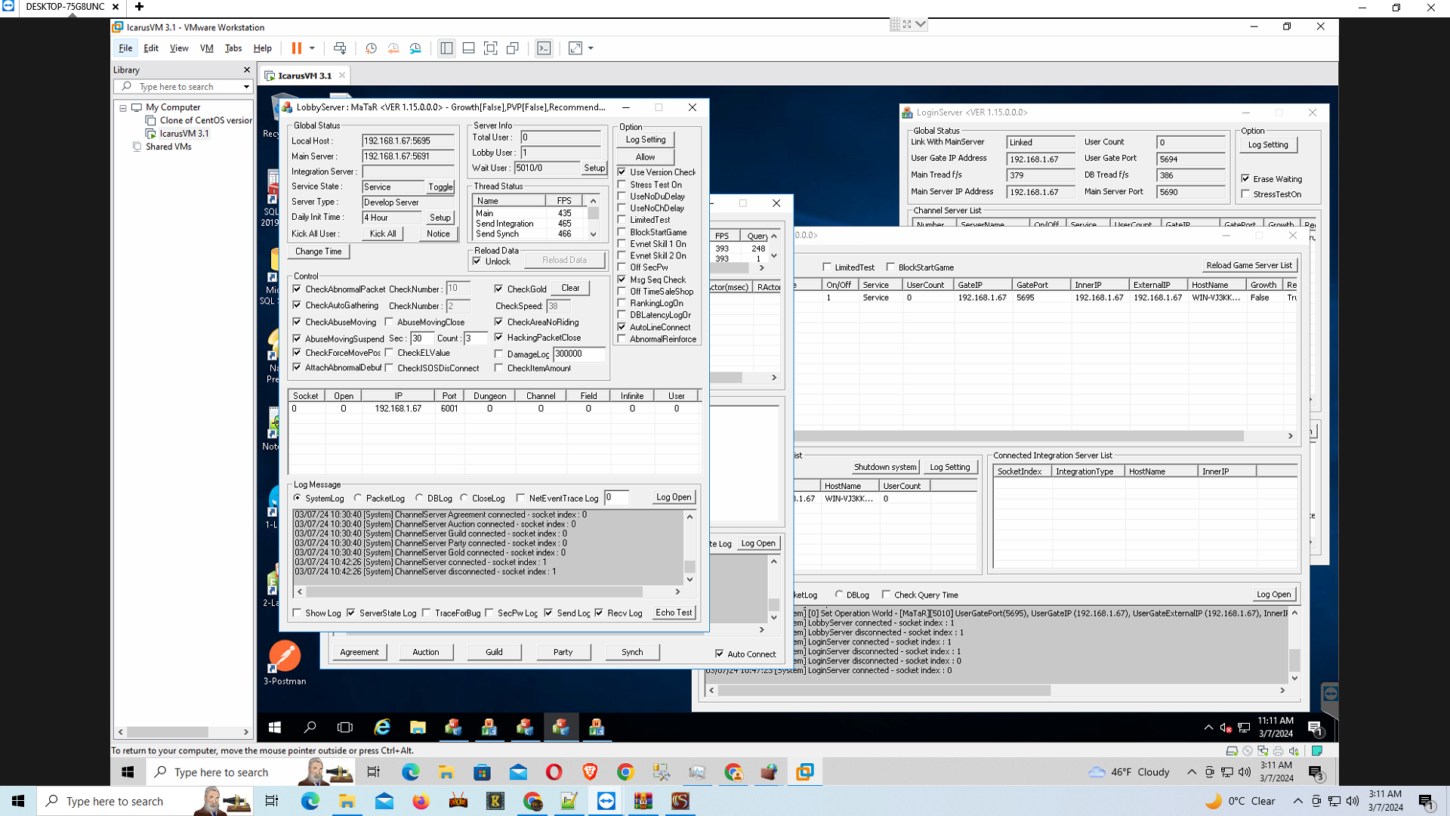Select the Agreement tab in LobbyServer
Screen dimensions: 1450x816
[359, 651]
